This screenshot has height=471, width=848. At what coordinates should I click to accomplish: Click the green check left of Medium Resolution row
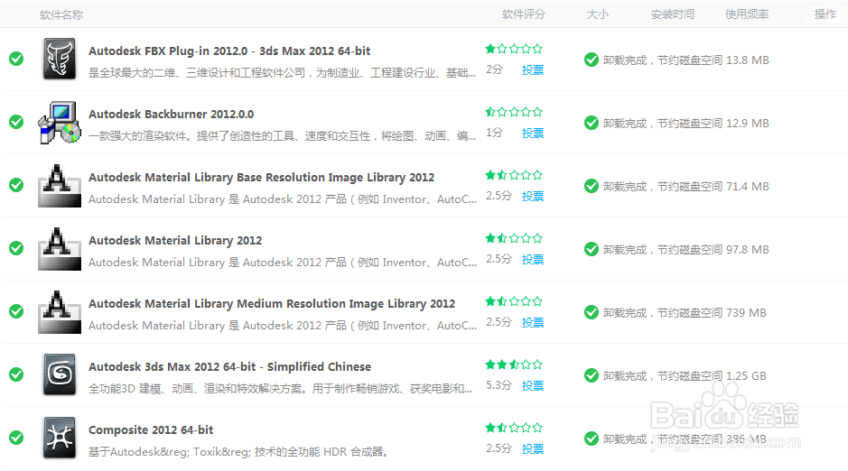click(16, 311)
